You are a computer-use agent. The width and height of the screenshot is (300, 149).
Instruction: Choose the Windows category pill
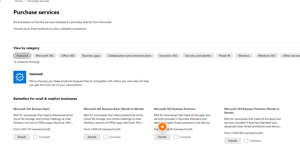pos(244,56)
